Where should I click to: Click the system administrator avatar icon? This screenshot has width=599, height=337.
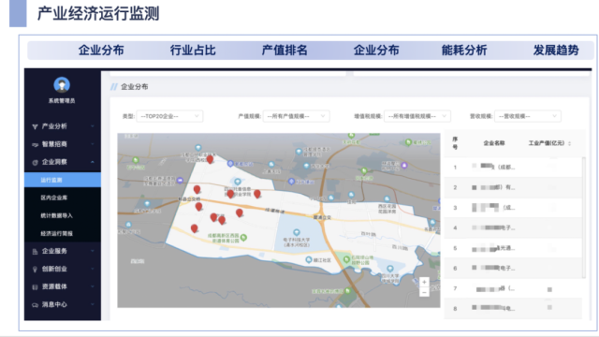[62, 85]
